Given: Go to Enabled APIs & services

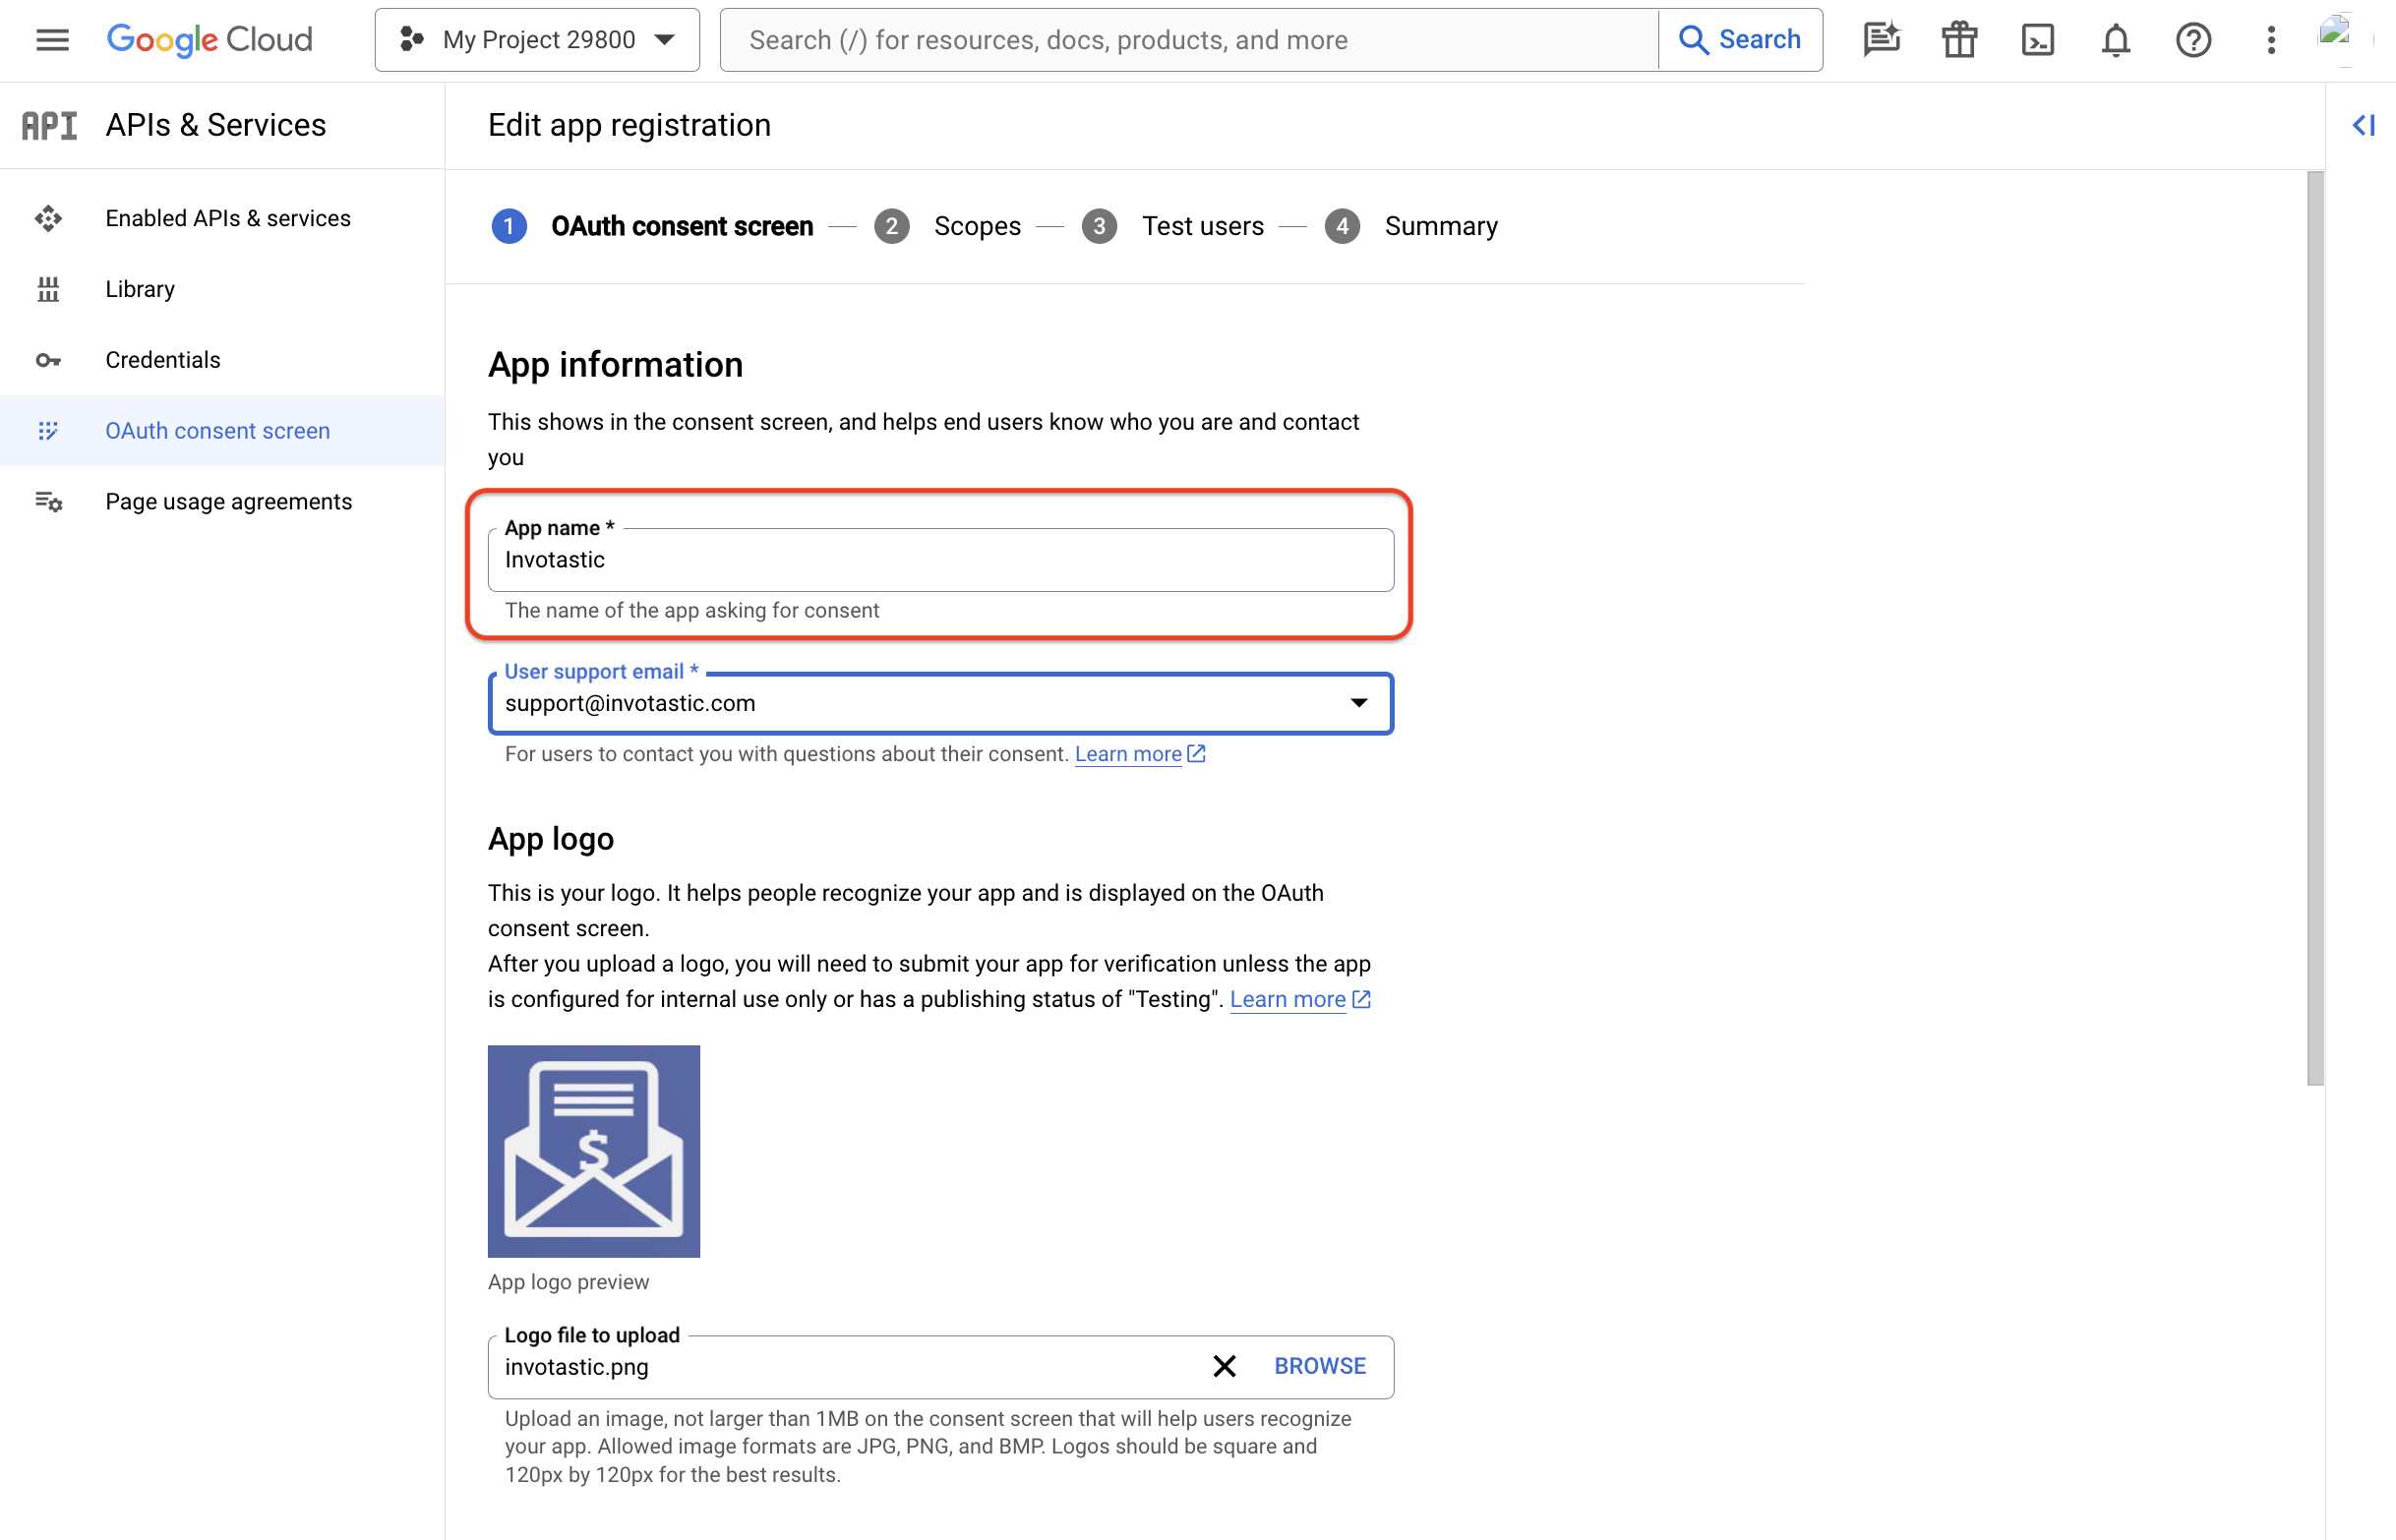Looking at the screenshot, I should coord(222,218).
